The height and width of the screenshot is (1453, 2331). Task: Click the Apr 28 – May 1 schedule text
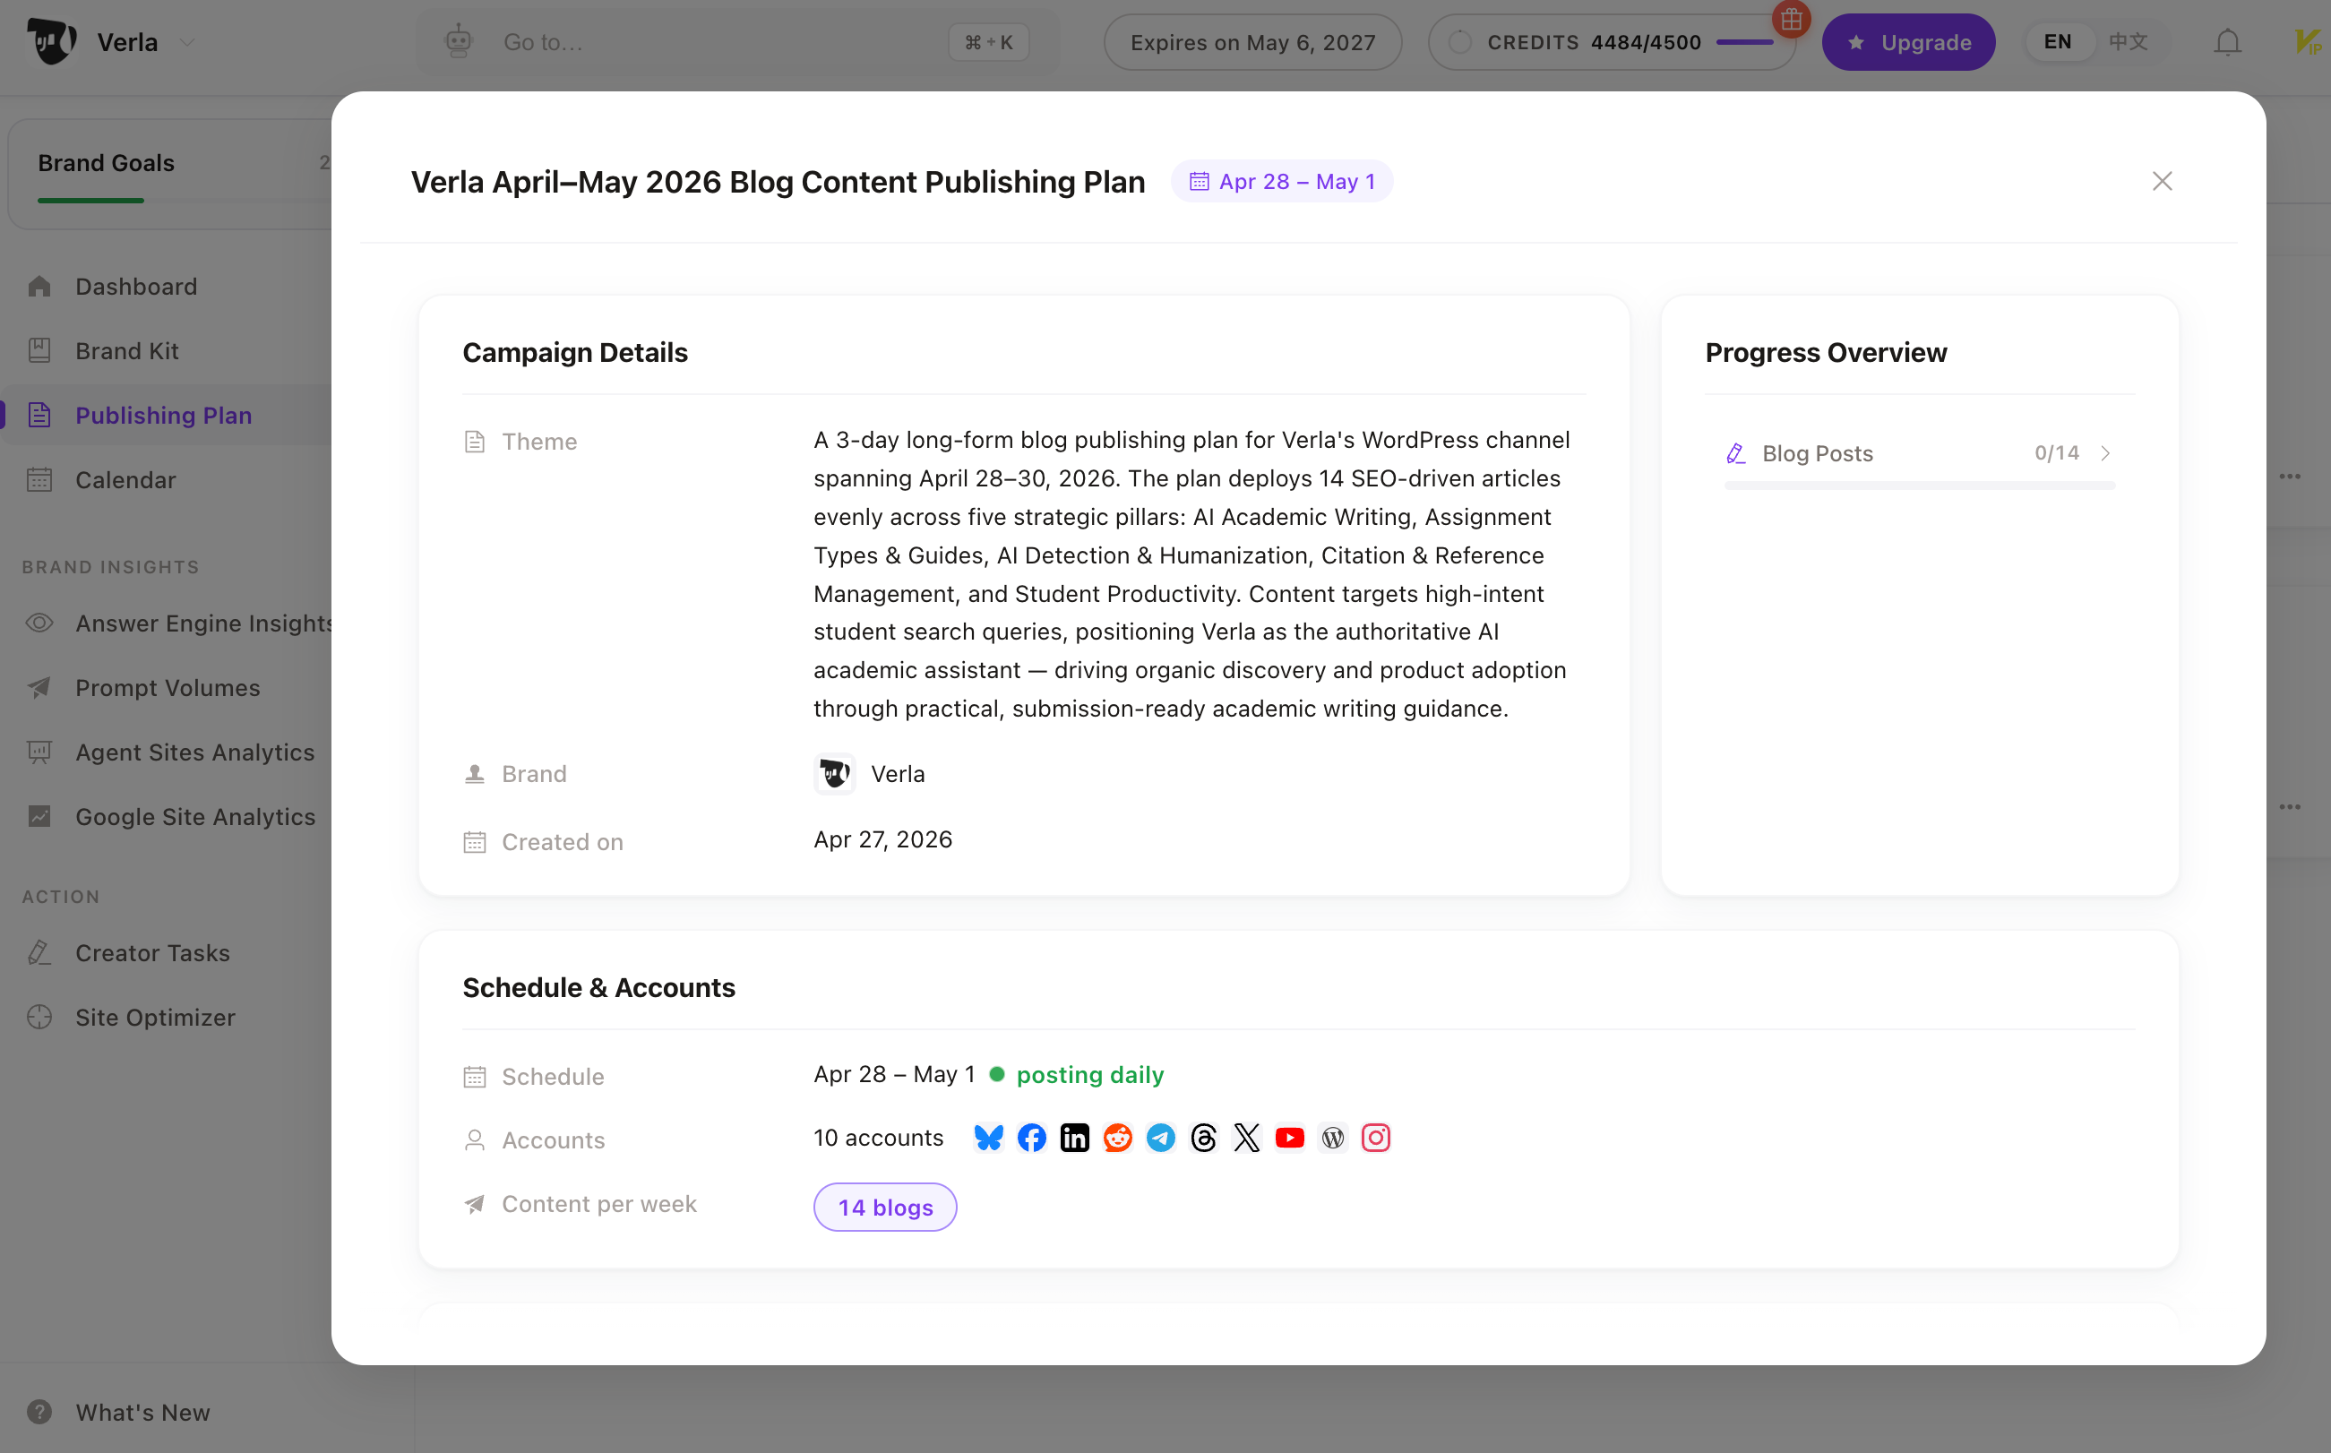[x=893, y=1074]
